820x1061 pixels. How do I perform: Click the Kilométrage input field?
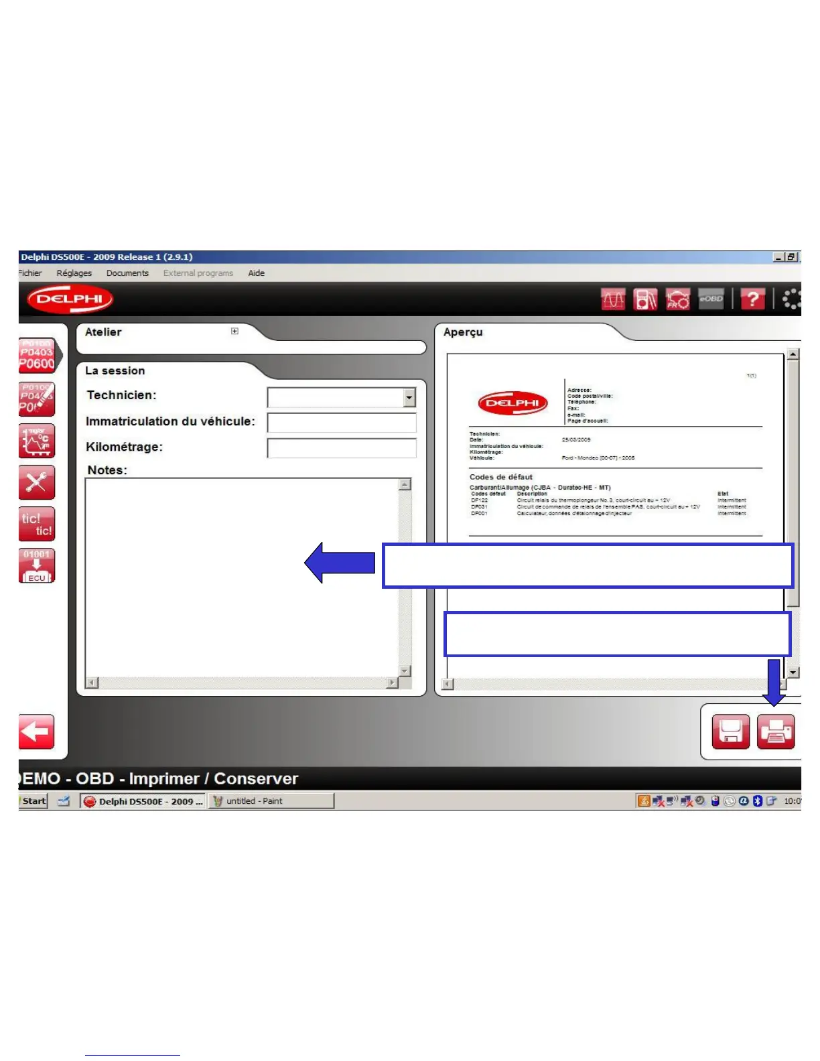tap(342, 448)
